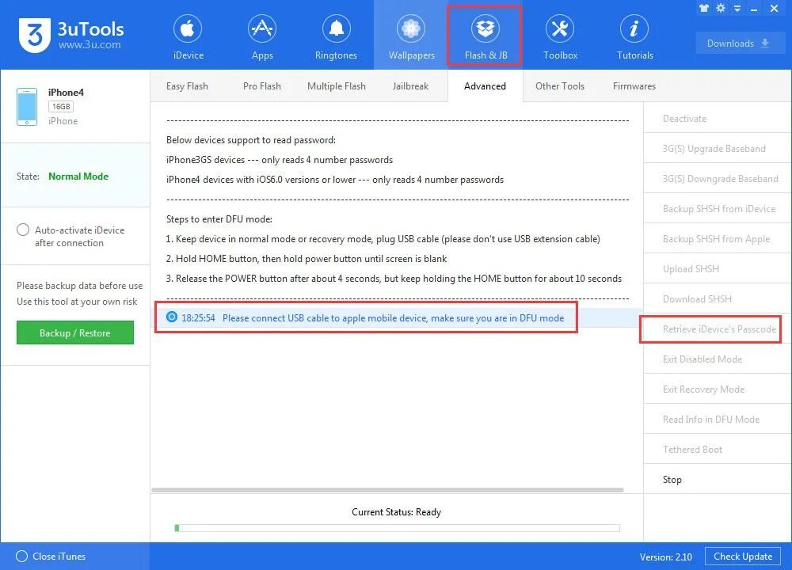
Task: Open the Apps section icon
Action: coord(261,28)
